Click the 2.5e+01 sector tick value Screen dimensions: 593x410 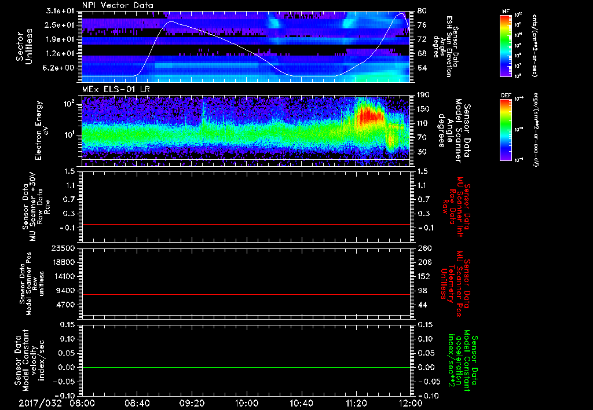(60, 25)
